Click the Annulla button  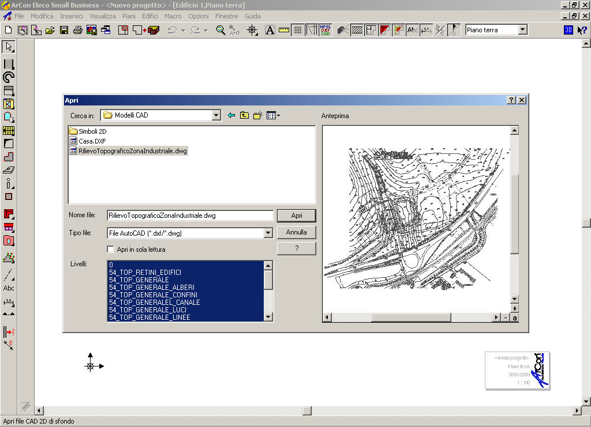pyautogui.click(x=297, y=232)
